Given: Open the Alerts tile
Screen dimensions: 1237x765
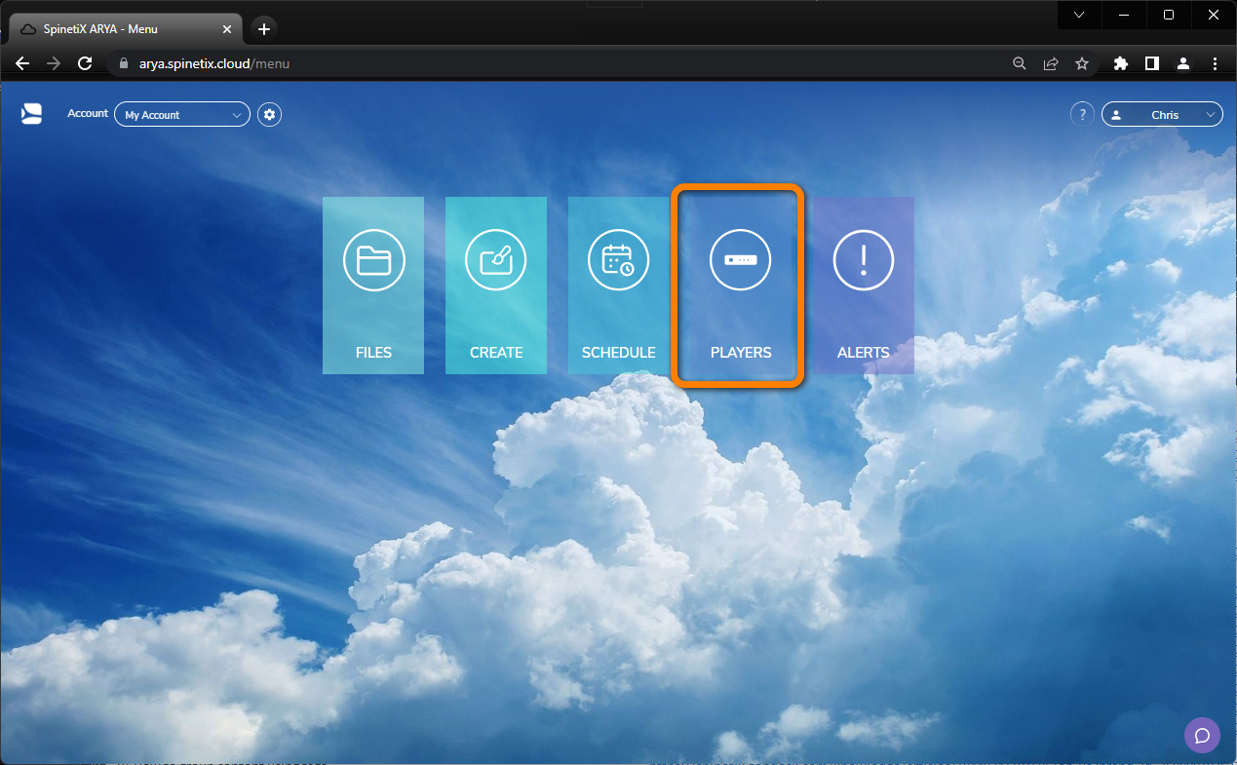Looking at the screenshot, I should pyautogui.click(x=864, y=286).
